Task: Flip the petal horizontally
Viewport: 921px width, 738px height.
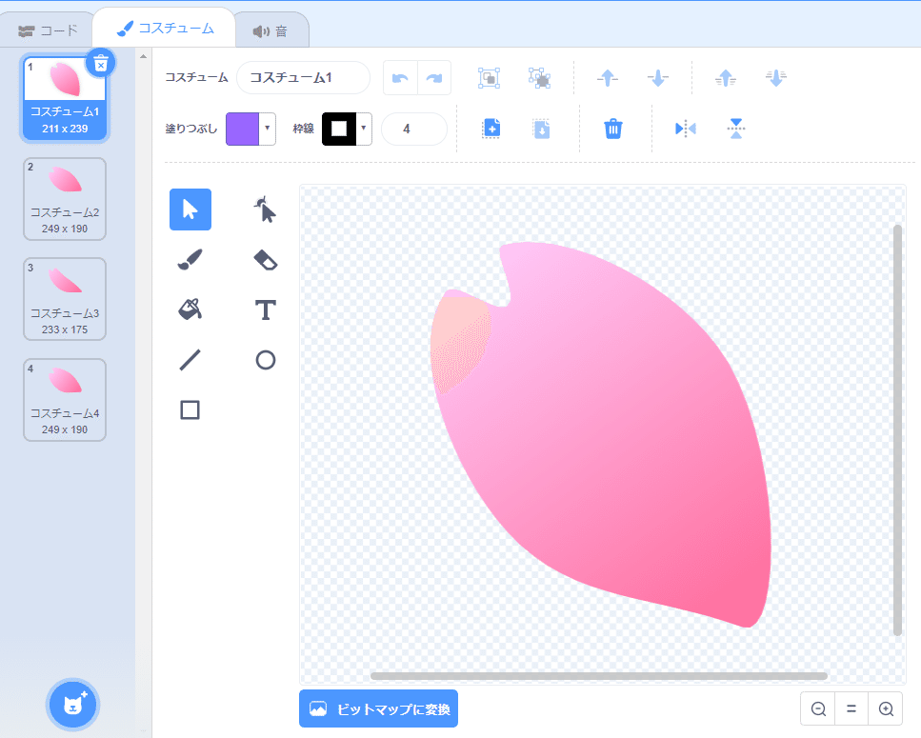Action: [x=685, y=128]
